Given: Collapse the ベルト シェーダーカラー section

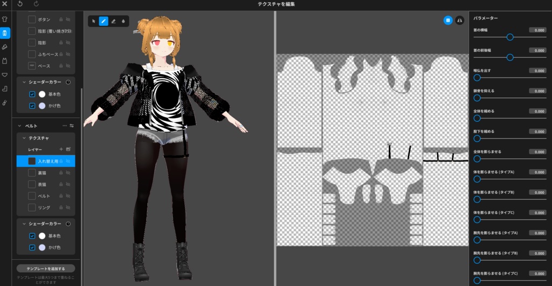Looking at the screenshot, I should point(24,224).
